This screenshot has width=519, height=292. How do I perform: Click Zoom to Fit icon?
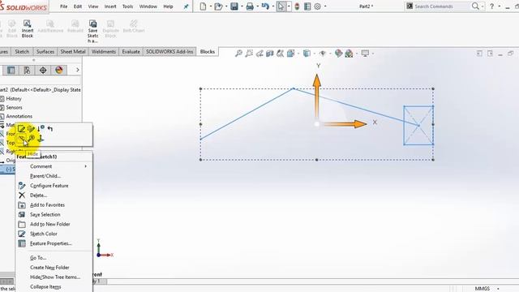tap(238, 54)
